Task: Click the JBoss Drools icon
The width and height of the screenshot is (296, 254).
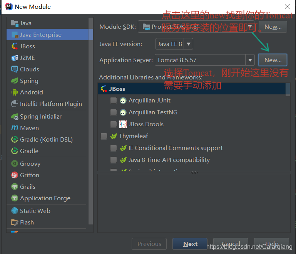Action: pyautogui.click(x=123, y=124)
